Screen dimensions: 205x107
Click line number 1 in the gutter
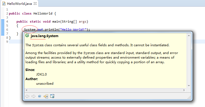[7, 9]
